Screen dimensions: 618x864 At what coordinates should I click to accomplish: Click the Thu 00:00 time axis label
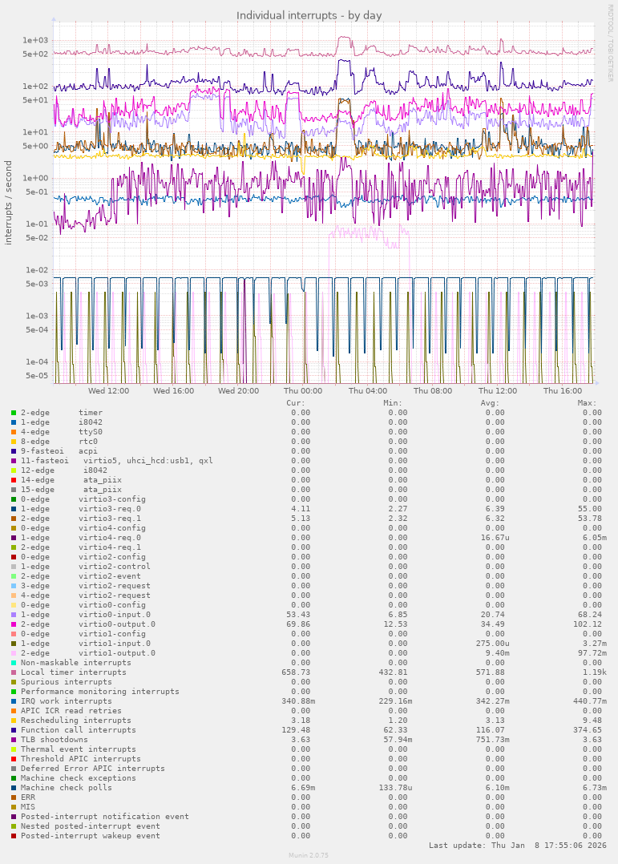(x=303, y=391)
